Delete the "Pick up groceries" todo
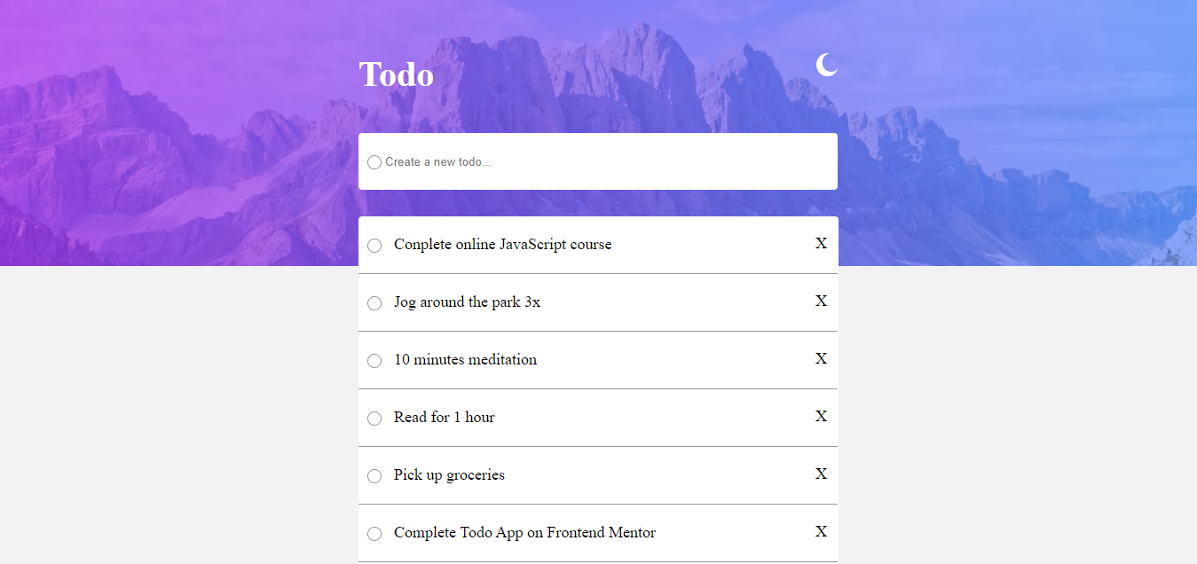This screenshot has width=1197, height=564. point(821,474)
